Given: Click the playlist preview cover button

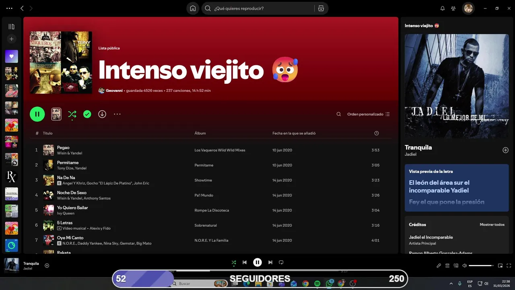Looking at the screenshot, I should pos(56,114).
